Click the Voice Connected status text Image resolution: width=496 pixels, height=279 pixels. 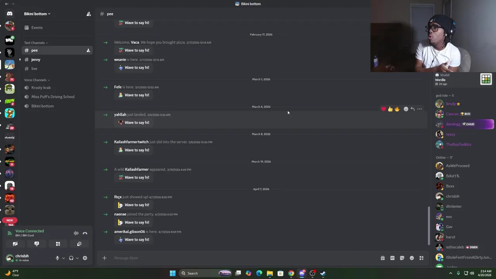(29, 231)
